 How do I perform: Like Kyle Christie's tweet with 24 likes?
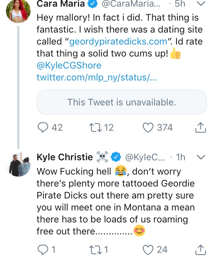(148, 250)
